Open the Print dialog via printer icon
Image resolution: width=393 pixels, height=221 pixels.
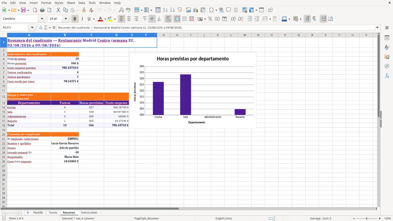[x=42, y=10]
